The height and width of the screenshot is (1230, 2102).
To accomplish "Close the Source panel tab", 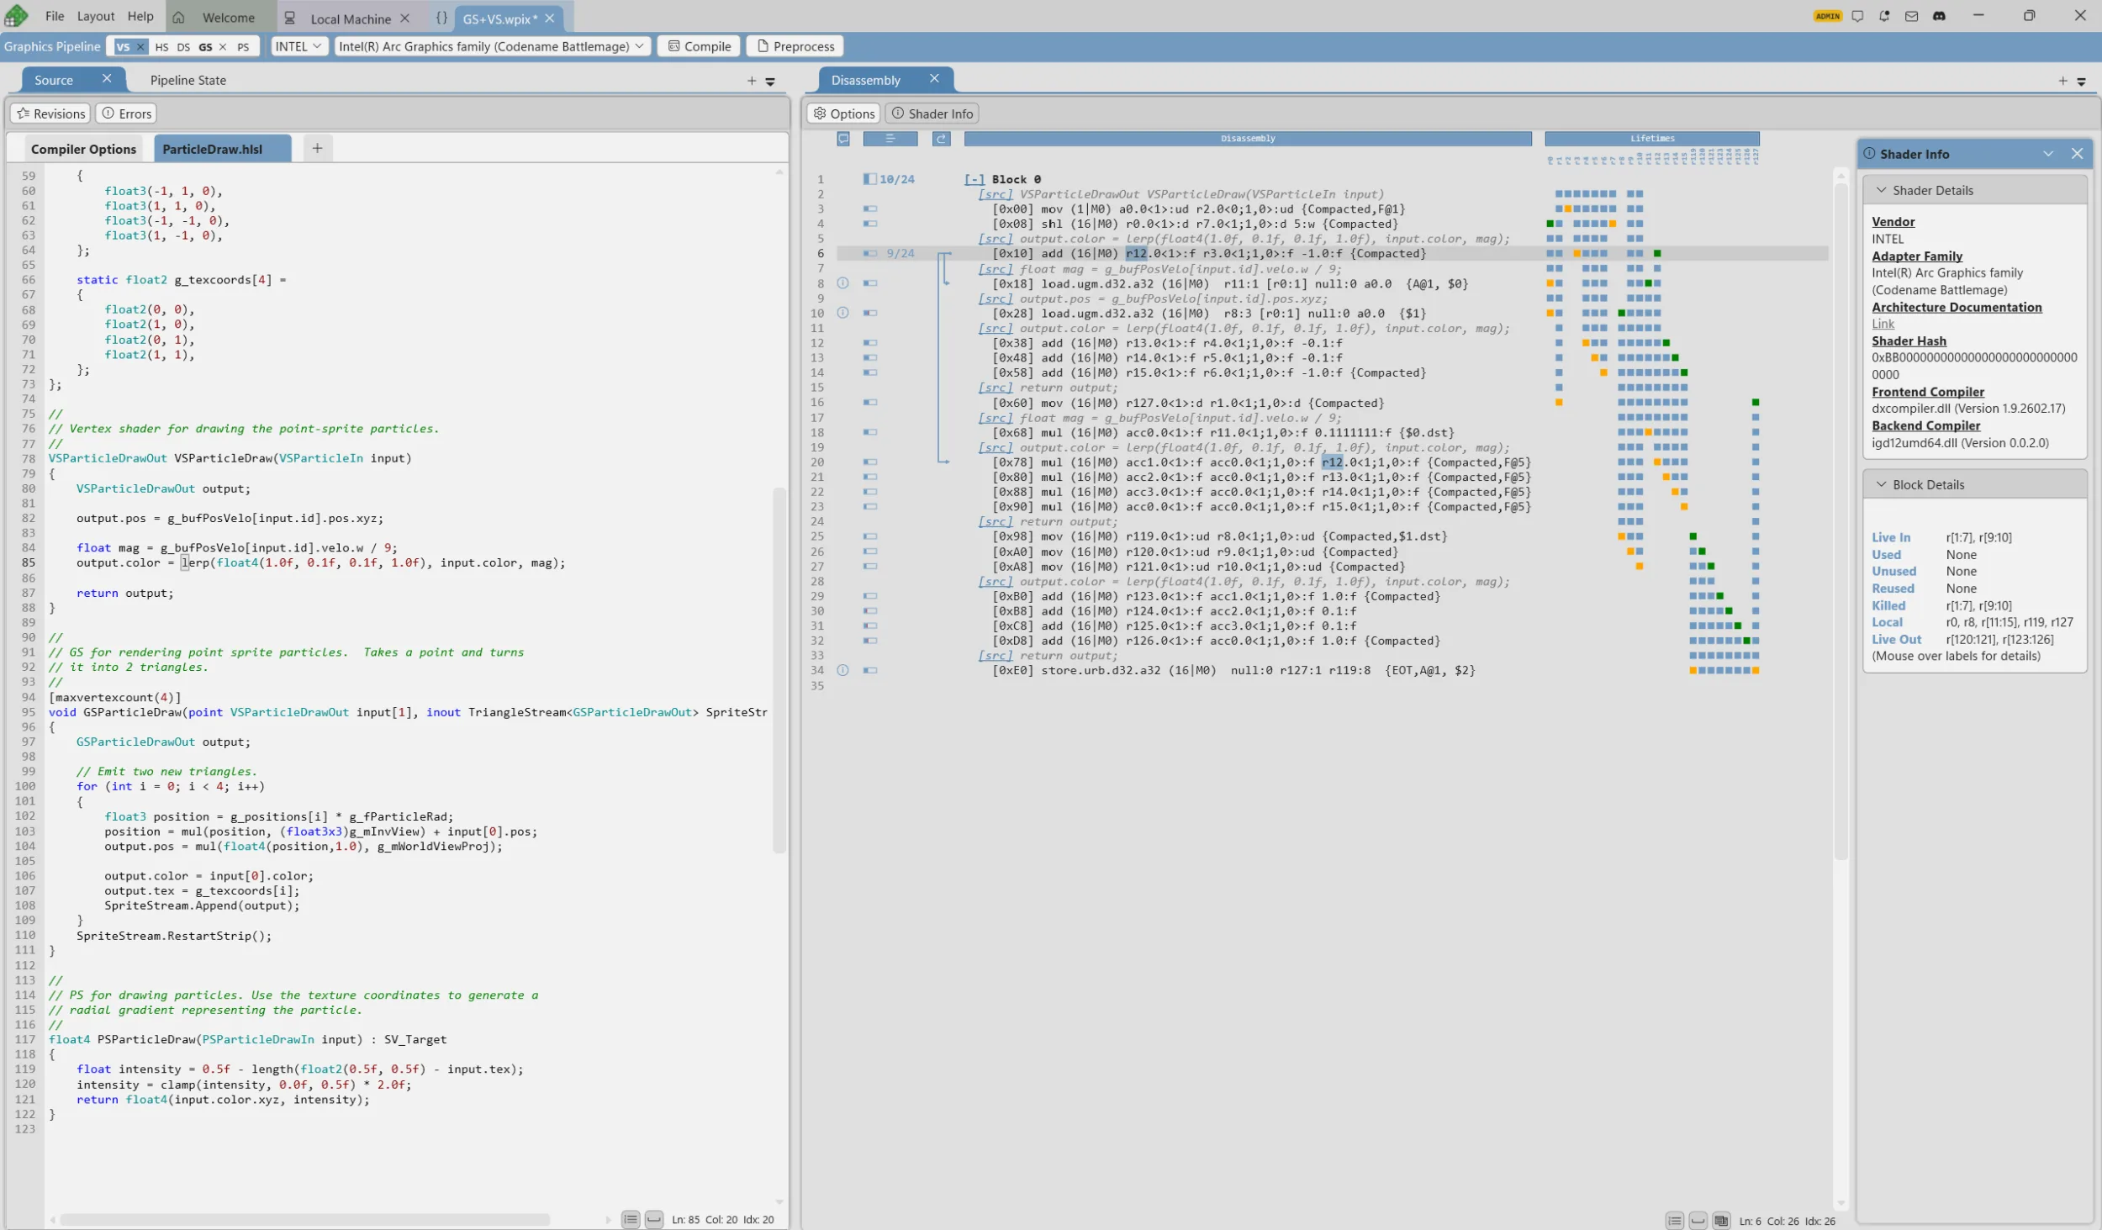I will (x=107, y=78).
